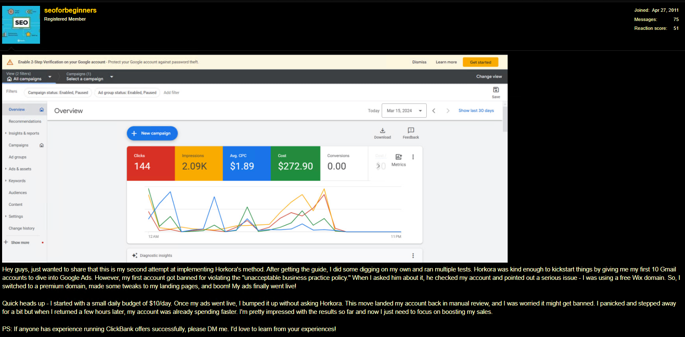685x337 pixels.
Task: Click the Campaign status filter chip
Action: (x=58, y=92)
